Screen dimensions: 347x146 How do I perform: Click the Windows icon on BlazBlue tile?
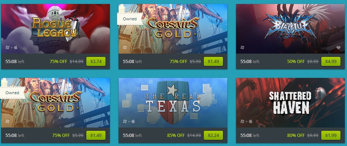point(242,47)
